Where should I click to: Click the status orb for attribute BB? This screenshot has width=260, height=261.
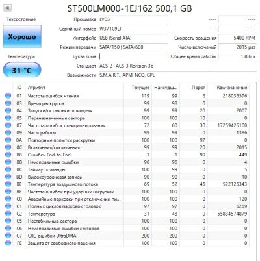(x=8, y=162)
